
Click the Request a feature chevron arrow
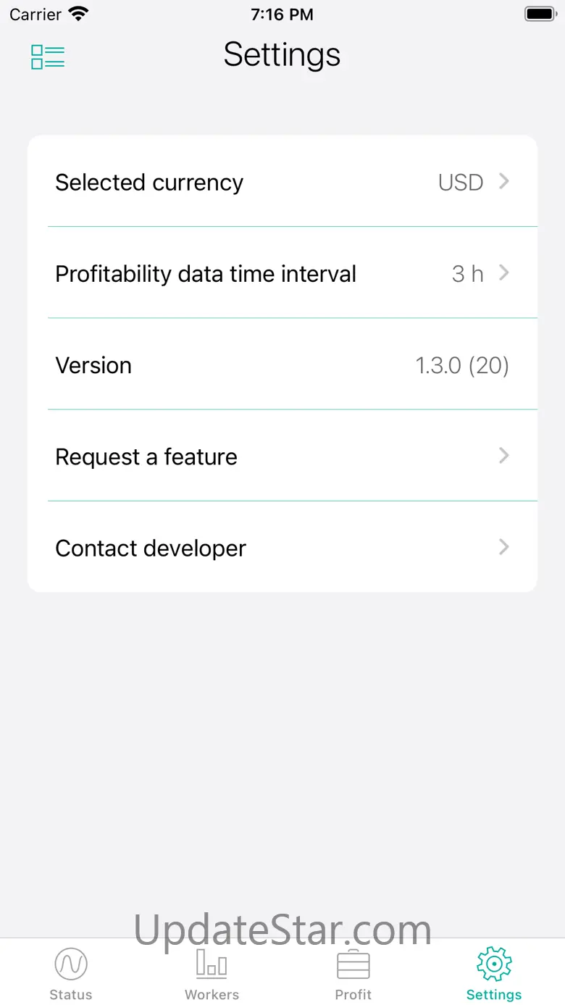click(x=504, y=456)
